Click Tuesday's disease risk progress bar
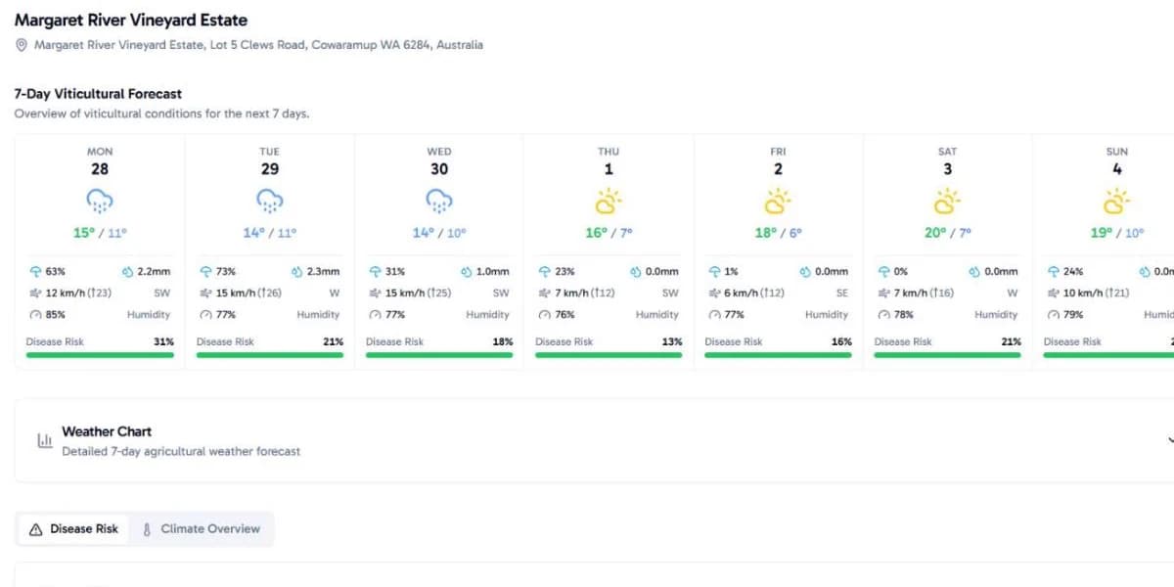This screenshot has height=587, width=1174. [270, 355]
